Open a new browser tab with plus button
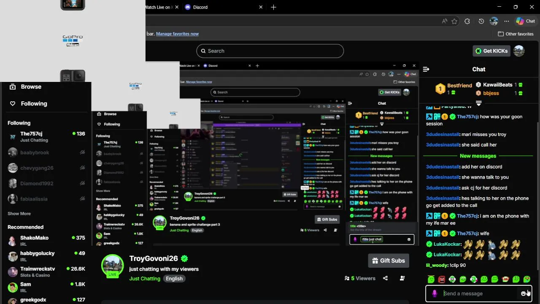This screenshot has width=540, height=304. click(x=273, y=7)
